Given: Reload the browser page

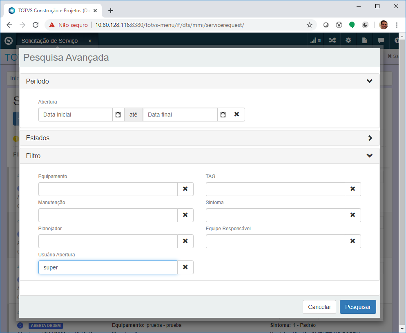Looking at the screenshot, I should tap(36, 25).
